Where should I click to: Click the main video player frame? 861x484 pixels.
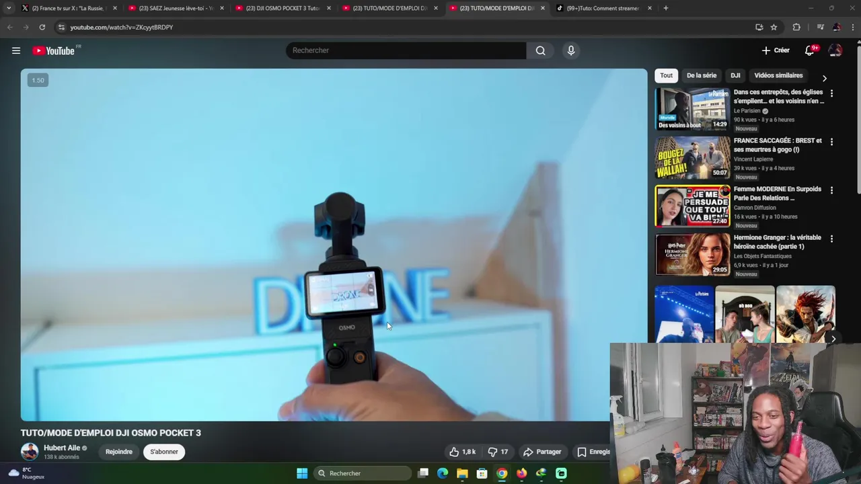point(334,245)
